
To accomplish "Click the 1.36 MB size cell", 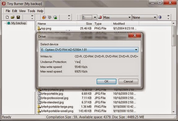I will [87, 107].
